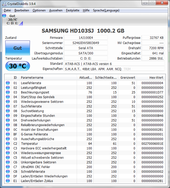Image resolution: width=170 pixels, height=188 pixels.
Task: Click the Grenzwert column header
Action: (127, 78)
